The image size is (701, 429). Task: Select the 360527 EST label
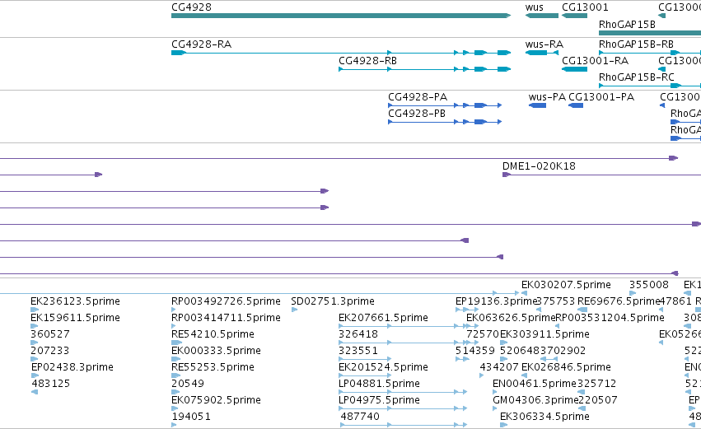coord(50,334)
